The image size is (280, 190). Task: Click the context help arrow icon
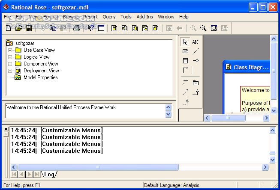pyautogui.click(x=91, y=28)
